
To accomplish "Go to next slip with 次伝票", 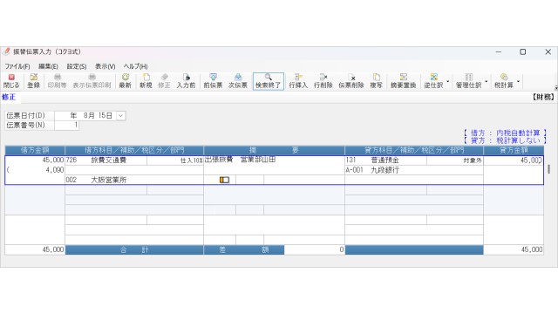I will pyautogui.click(x=238, y=81).
